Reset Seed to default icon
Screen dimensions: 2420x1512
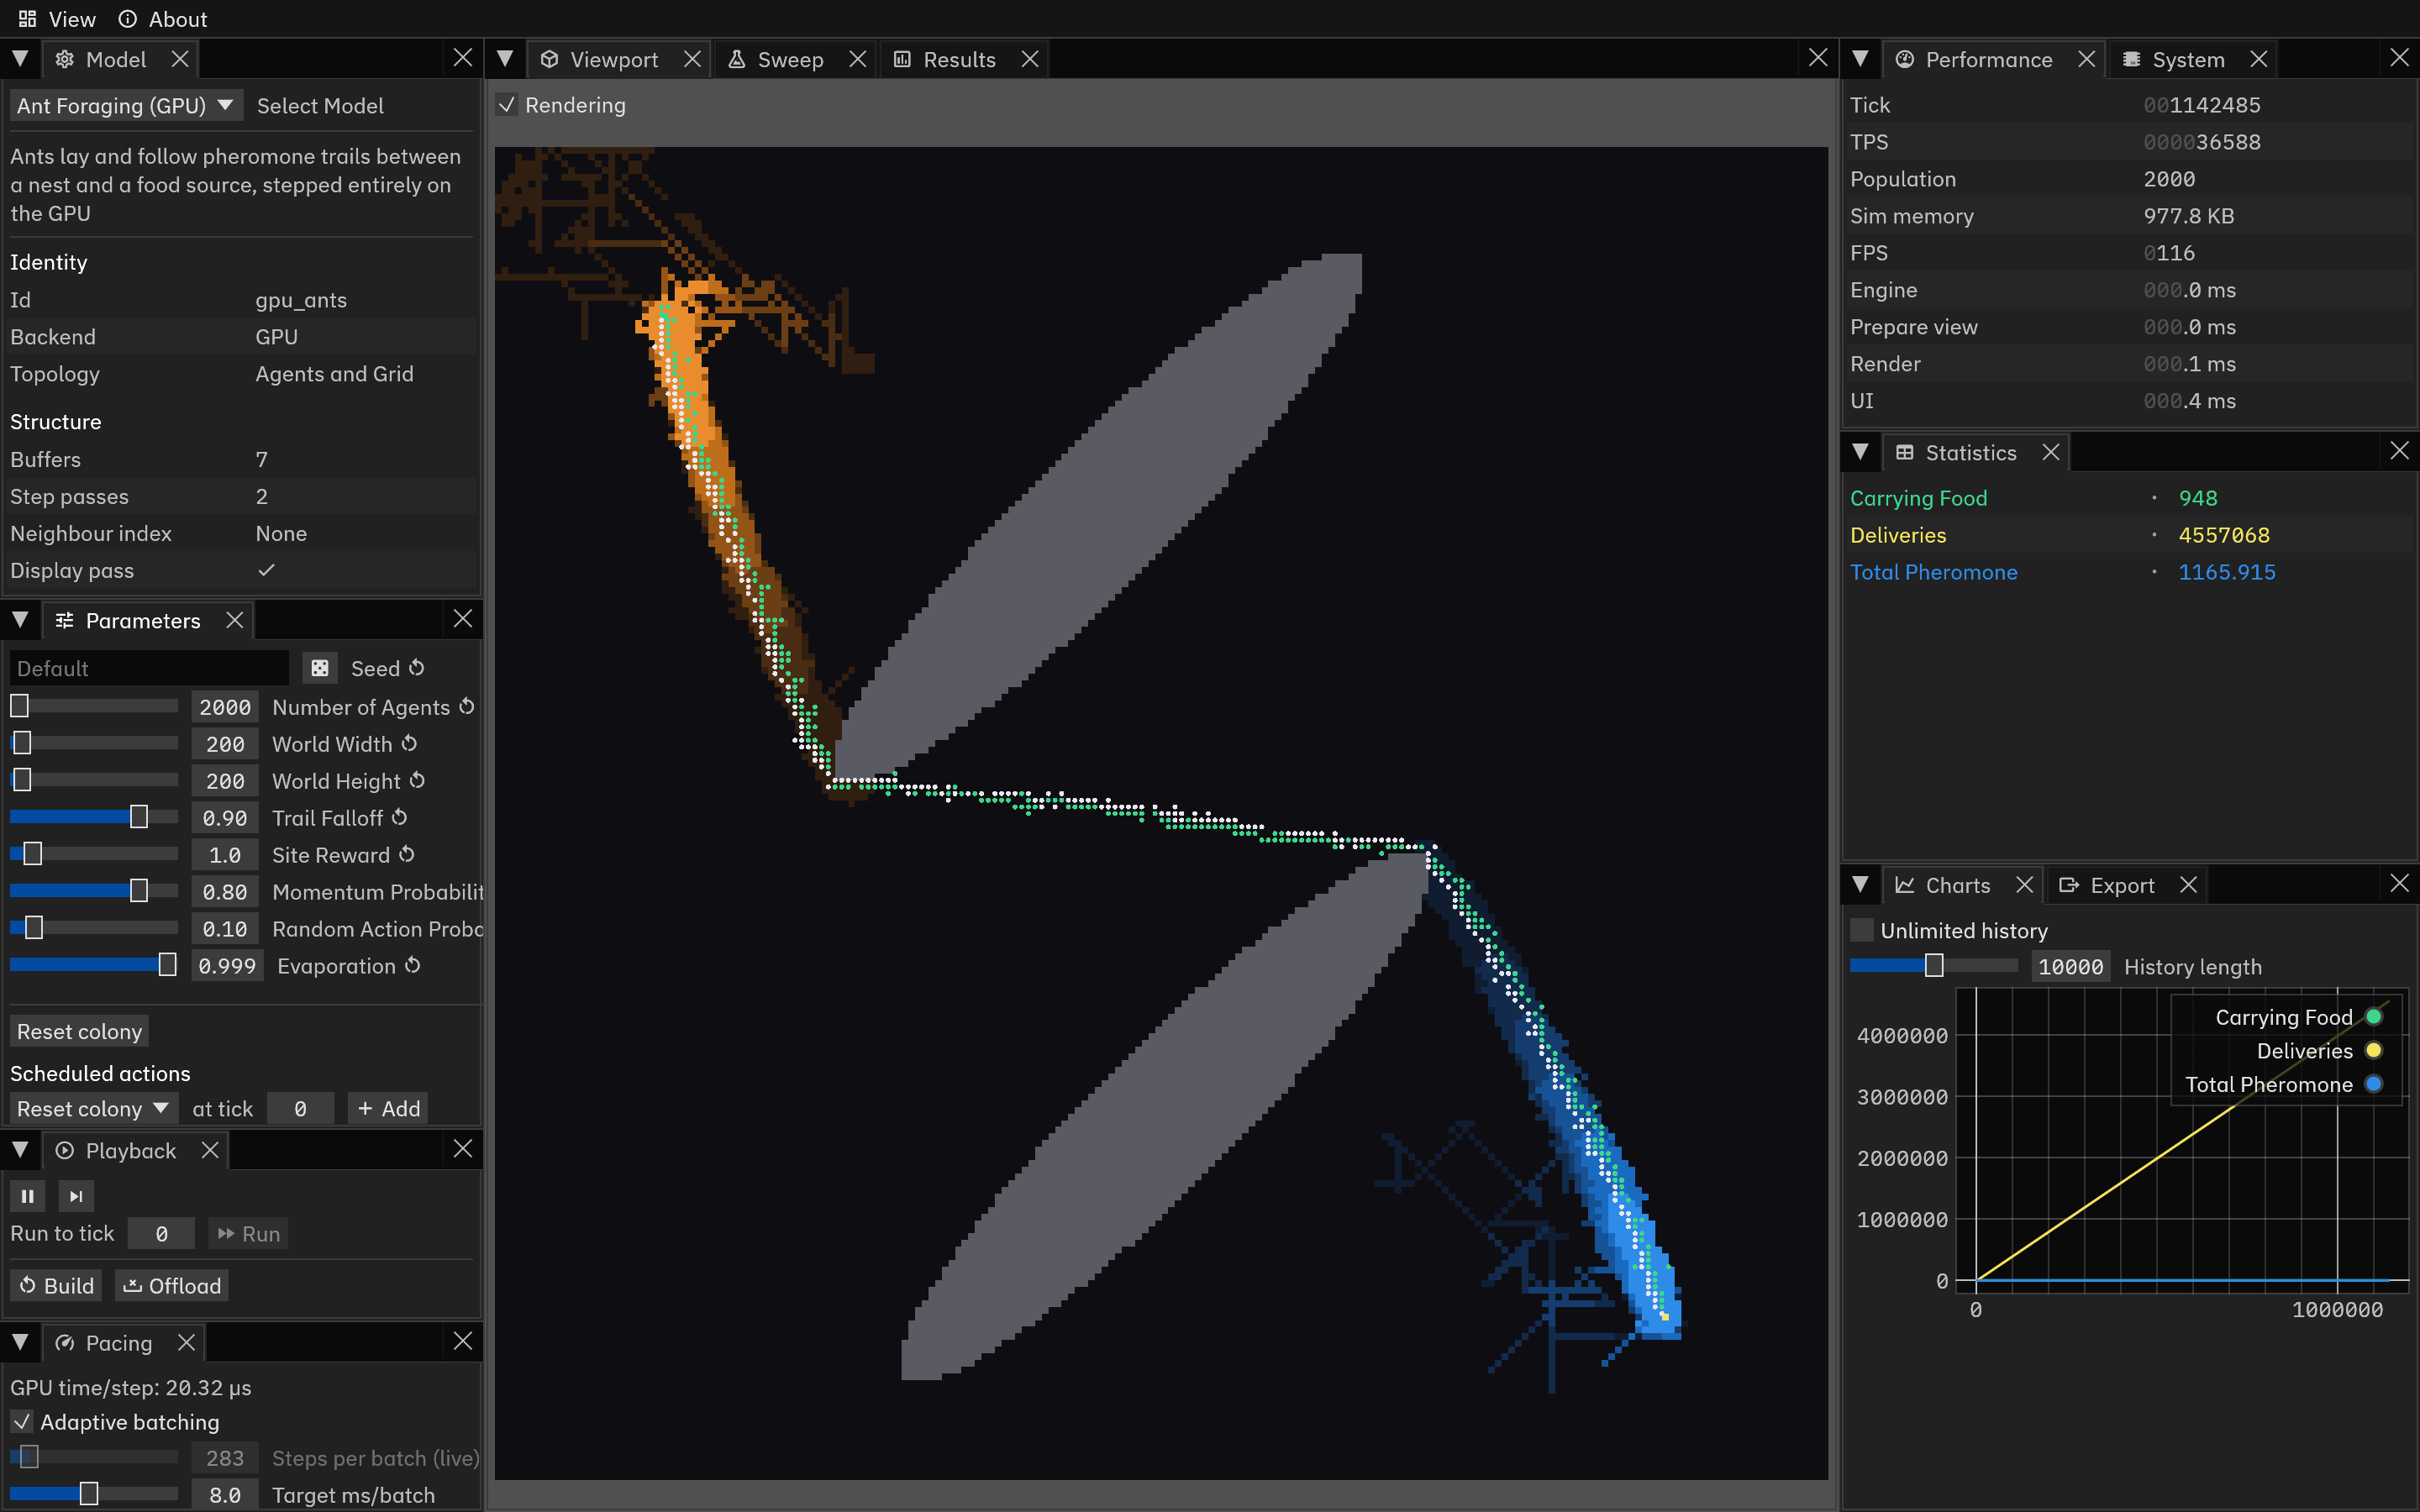pyautogui.click(x=417, y=668)
